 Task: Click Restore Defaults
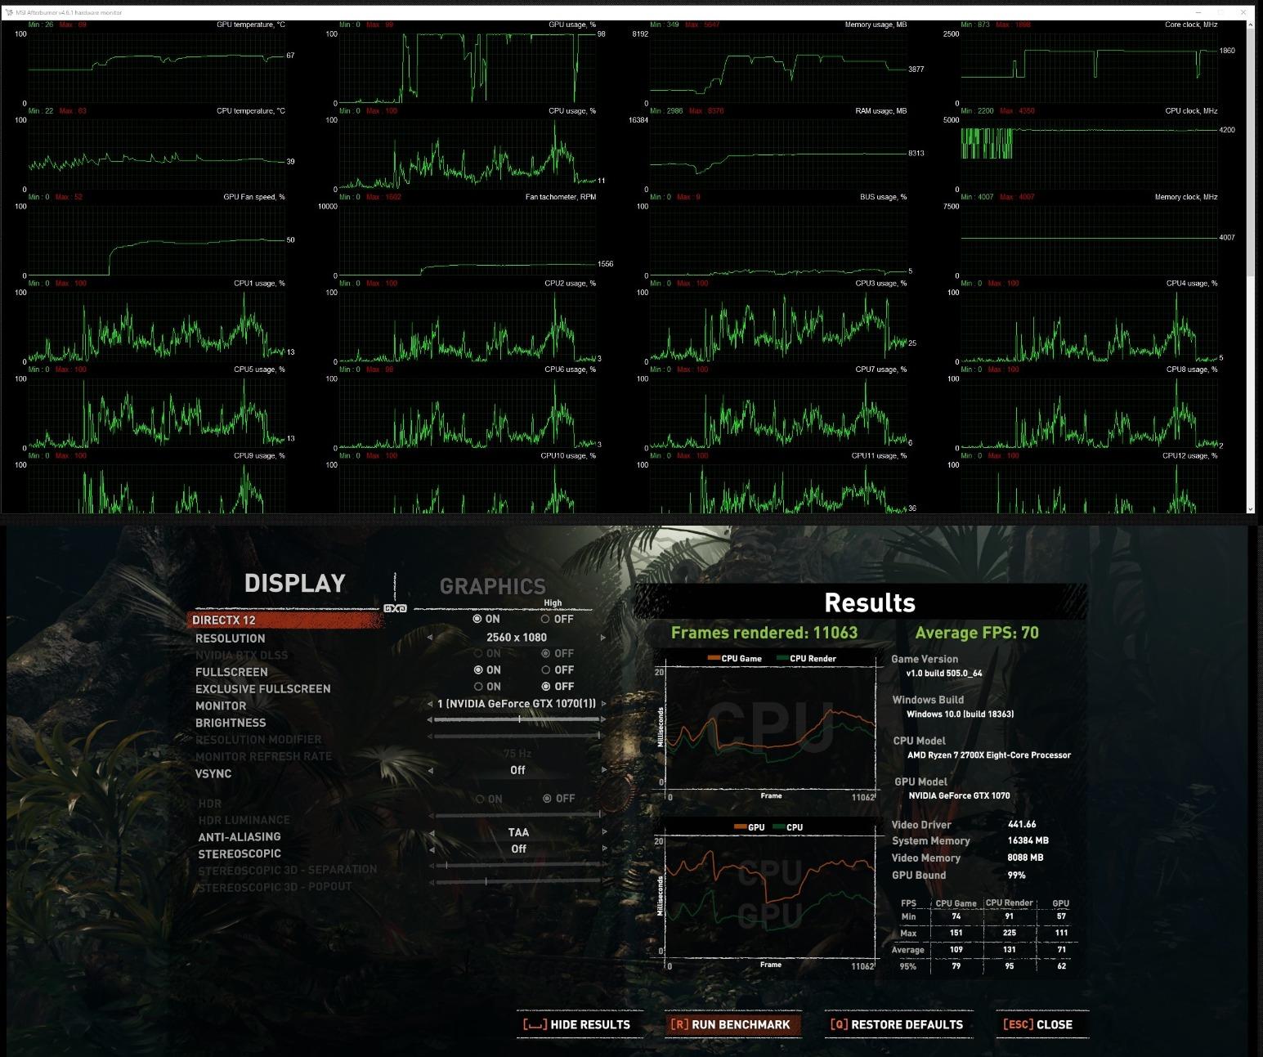(x=897, y=1024)
